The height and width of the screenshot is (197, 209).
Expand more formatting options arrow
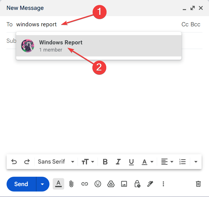coord(196,162)
